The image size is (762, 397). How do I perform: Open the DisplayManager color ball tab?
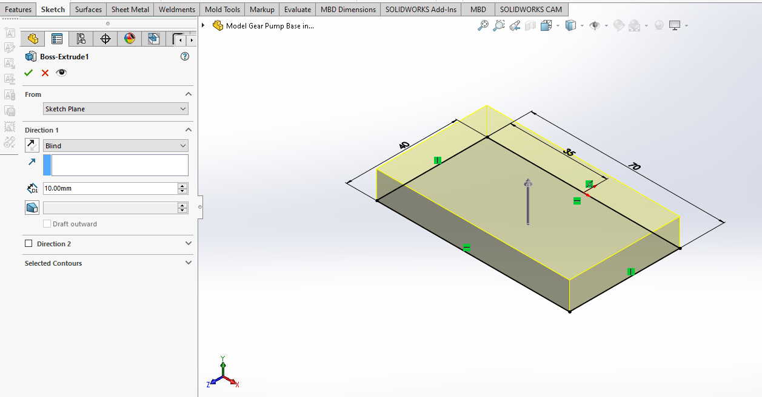129,39
